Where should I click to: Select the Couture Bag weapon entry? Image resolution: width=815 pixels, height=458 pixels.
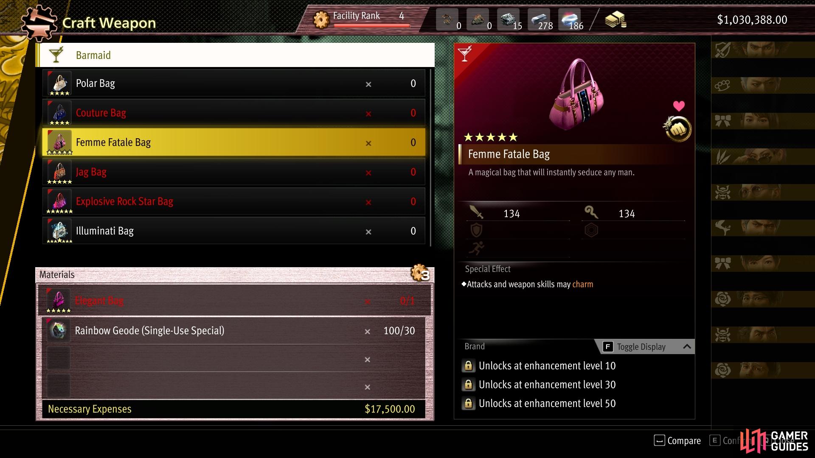[234, 113]
